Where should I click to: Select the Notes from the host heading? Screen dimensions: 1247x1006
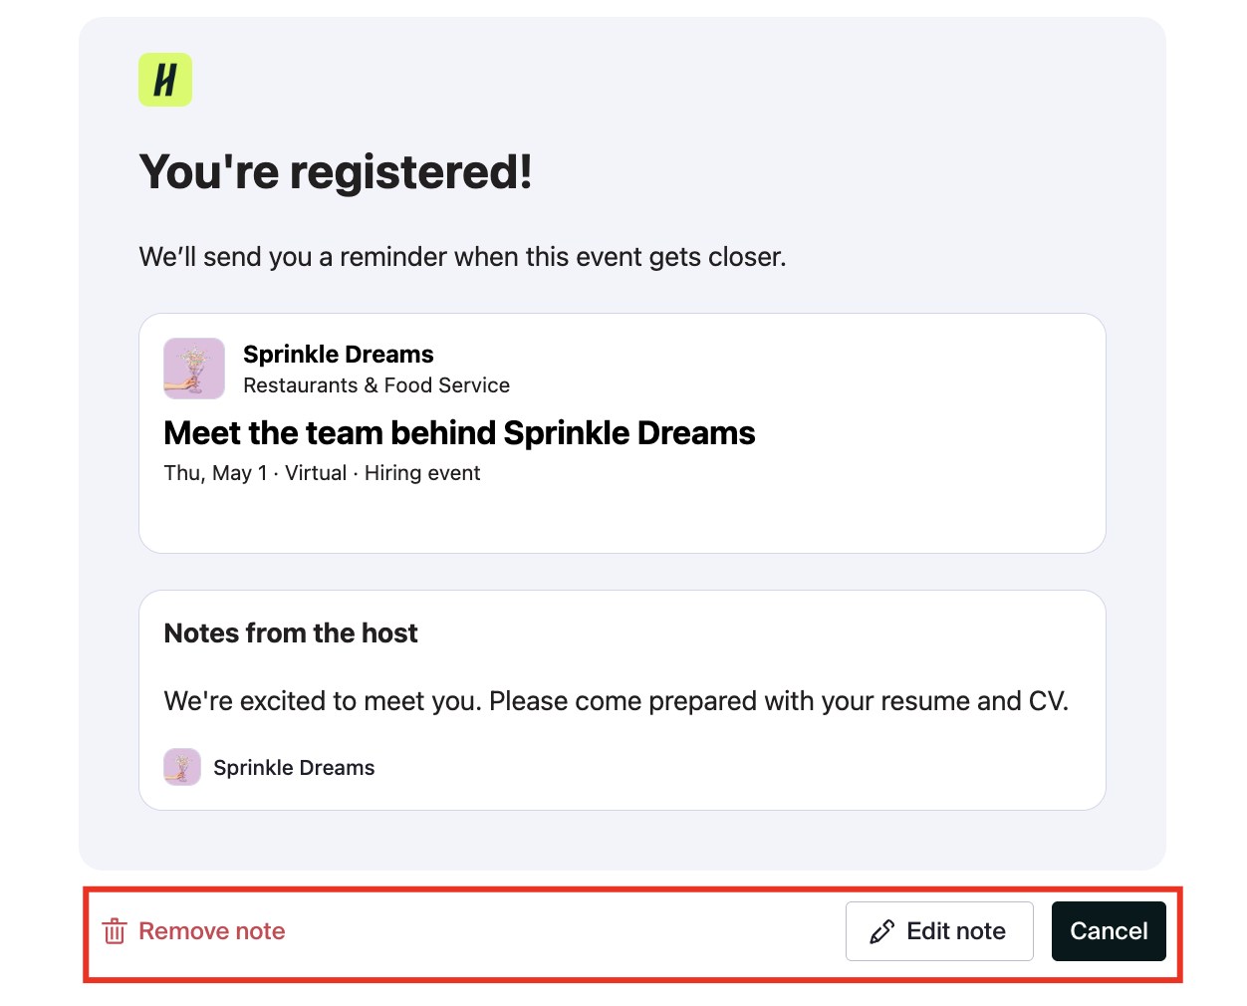291,633
